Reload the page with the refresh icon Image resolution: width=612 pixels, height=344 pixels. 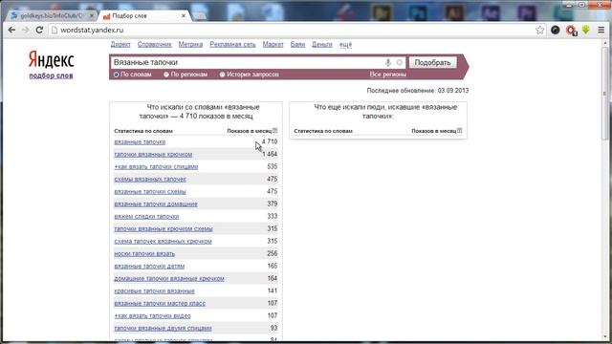pos(39,30)
